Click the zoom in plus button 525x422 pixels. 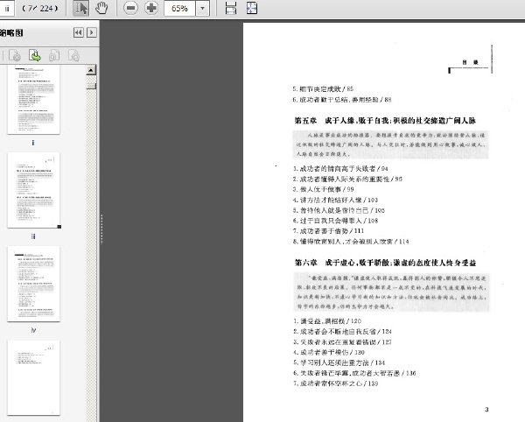click(151, 8)
